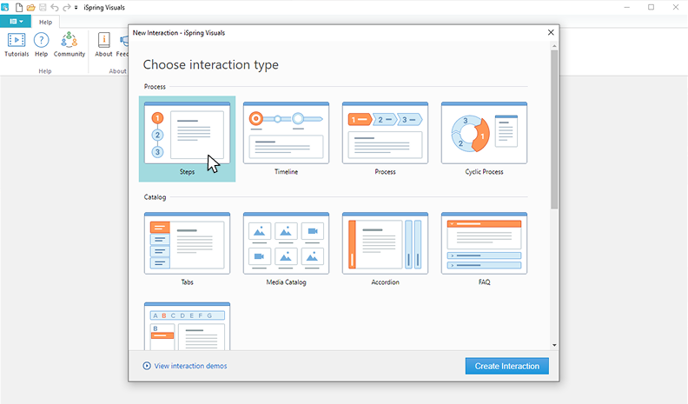Expand the Quick Access Toolbar customize arrow

pos(76,7)
